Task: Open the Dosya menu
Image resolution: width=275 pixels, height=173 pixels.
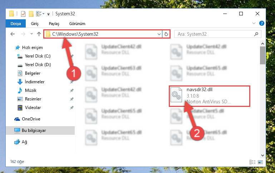Action: point(16,24)
